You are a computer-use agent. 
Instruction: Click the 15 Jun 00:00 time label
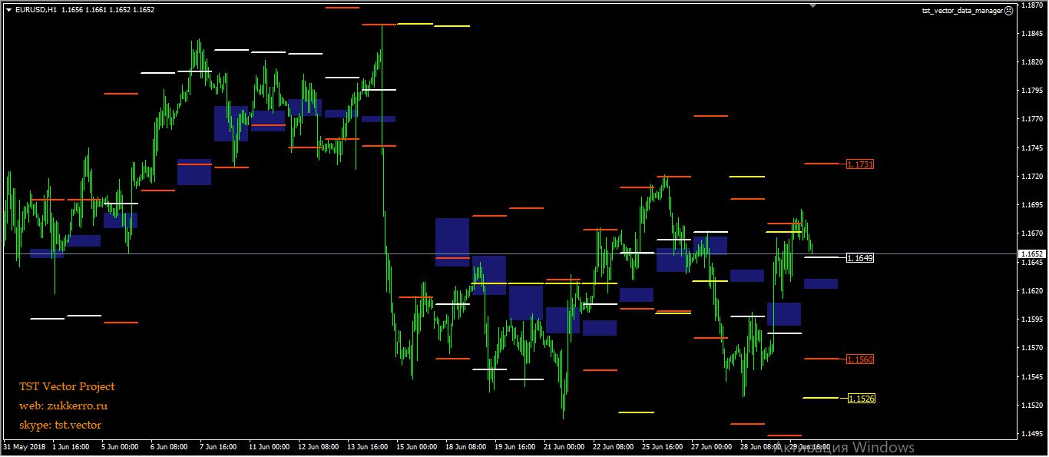(415, 446)
